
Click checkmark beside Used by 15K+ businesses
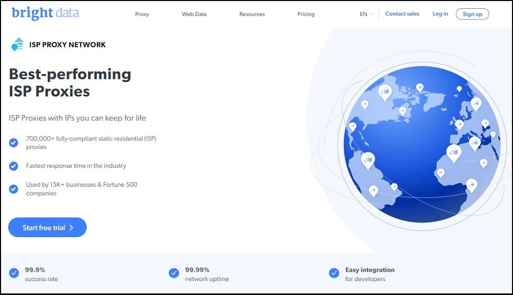[13, 189]
